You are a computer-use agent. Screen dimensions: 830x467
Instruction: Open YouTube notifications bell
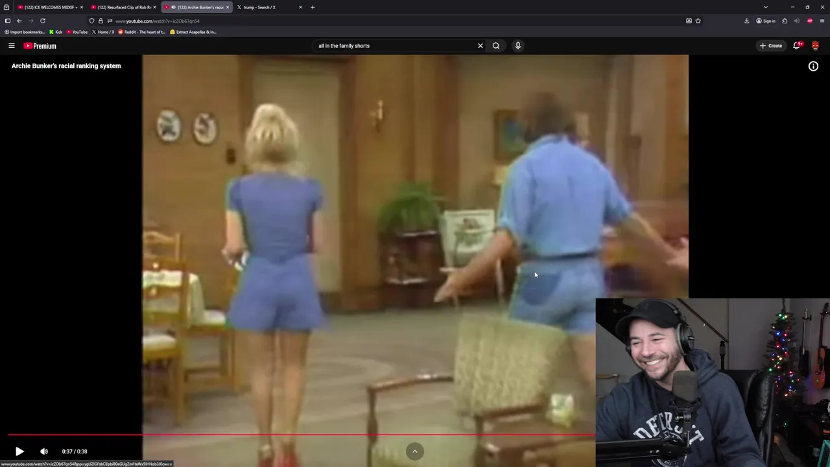click(797, 46)
